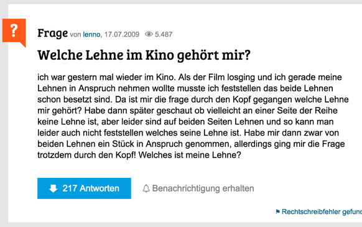This screenshot has height=227, width=362.
Task: Click the bell notification icon
Action: (146, 188)
